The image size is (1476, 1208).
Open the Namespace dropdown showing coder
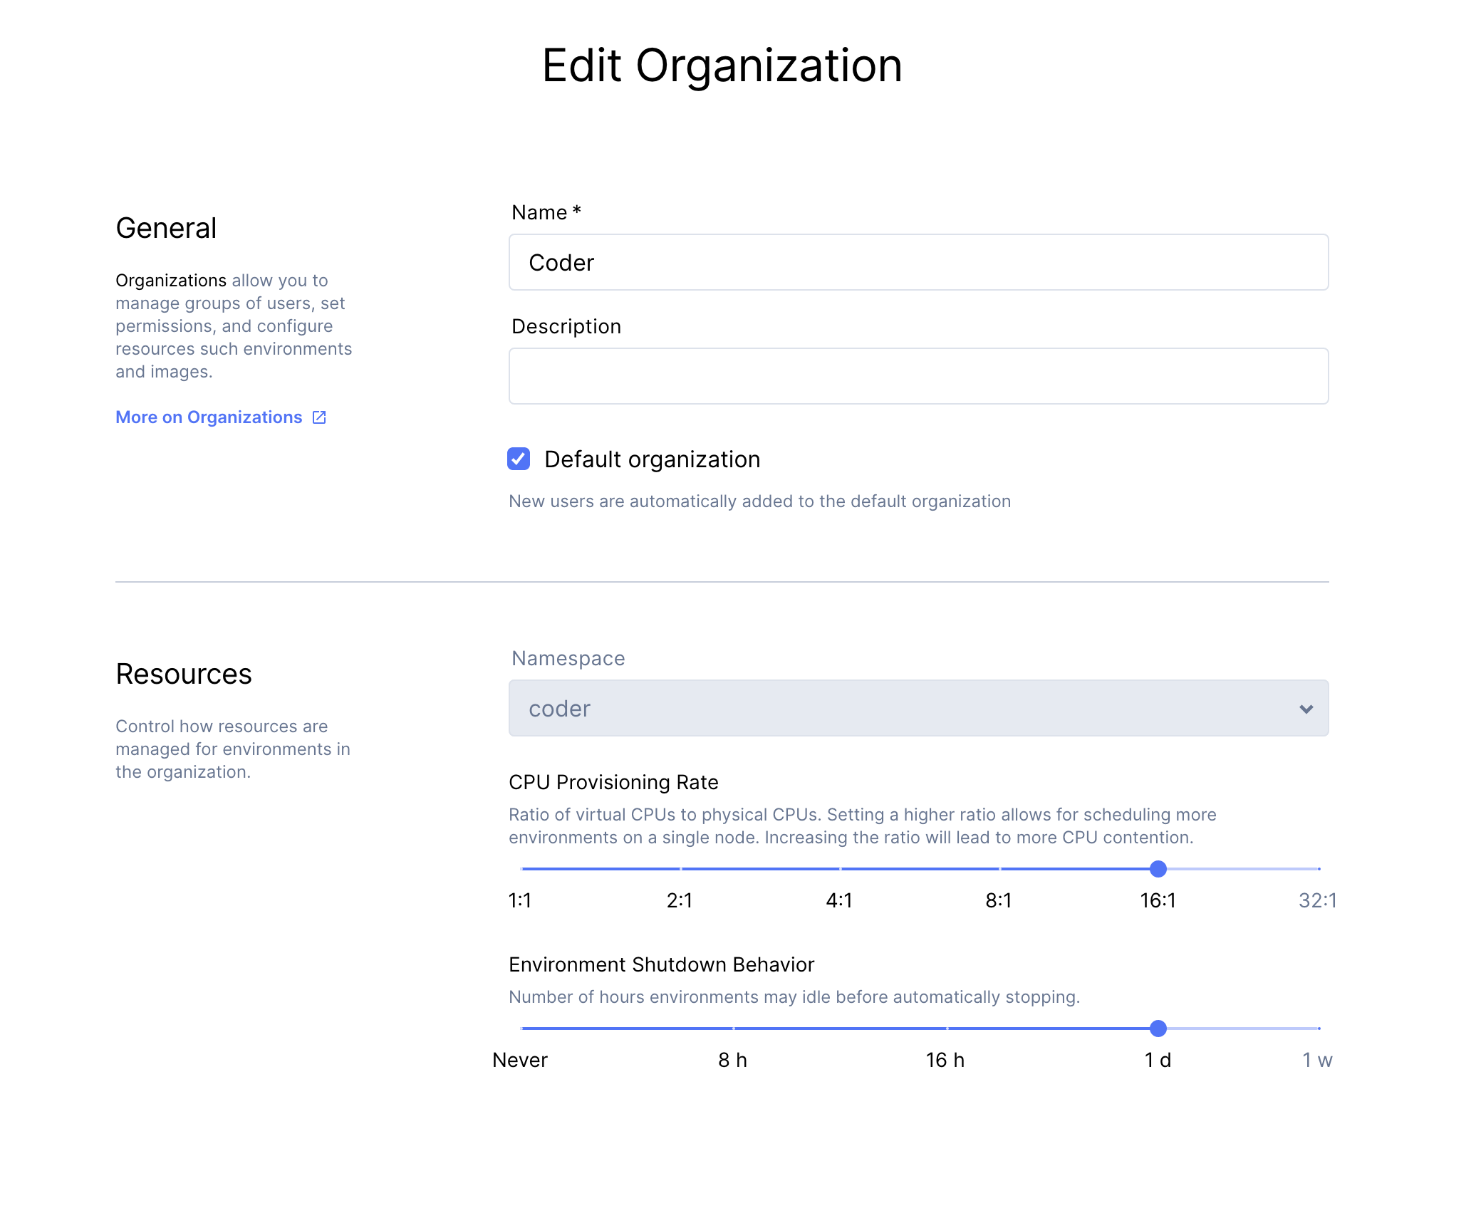click(x=918, y=708)
